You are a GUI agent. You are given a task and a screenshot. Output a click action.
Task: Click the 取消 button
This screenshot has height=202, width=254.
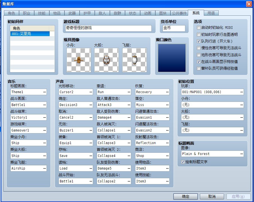[x=212, y=196]
